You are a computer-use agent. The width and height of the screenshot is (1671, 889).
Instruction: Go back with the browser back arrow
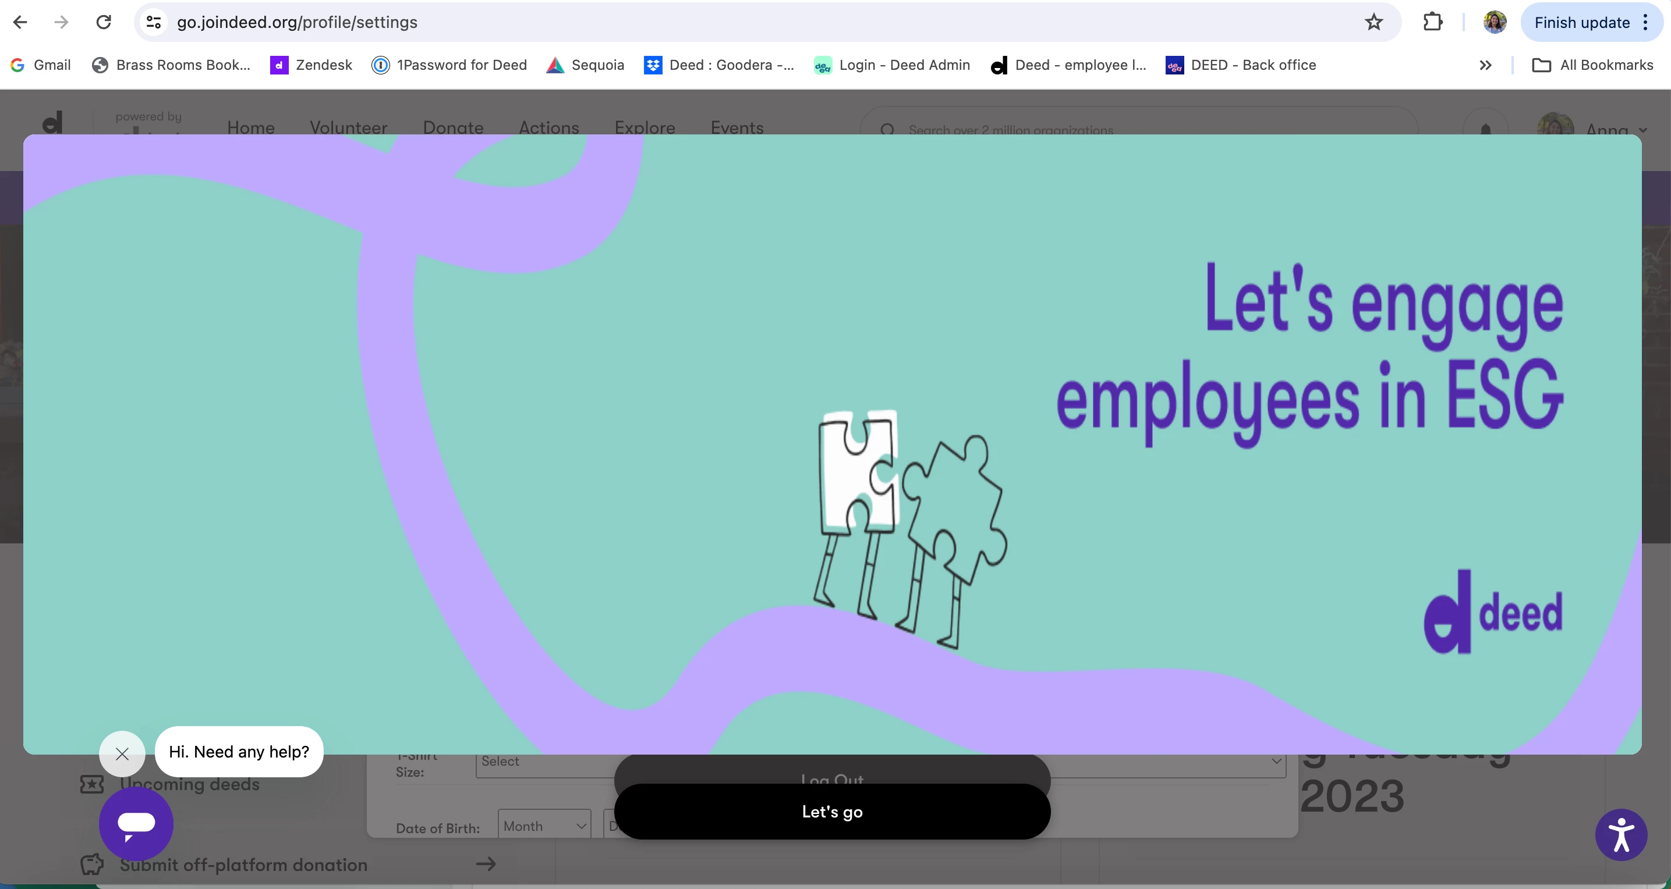tap(20, 22)
